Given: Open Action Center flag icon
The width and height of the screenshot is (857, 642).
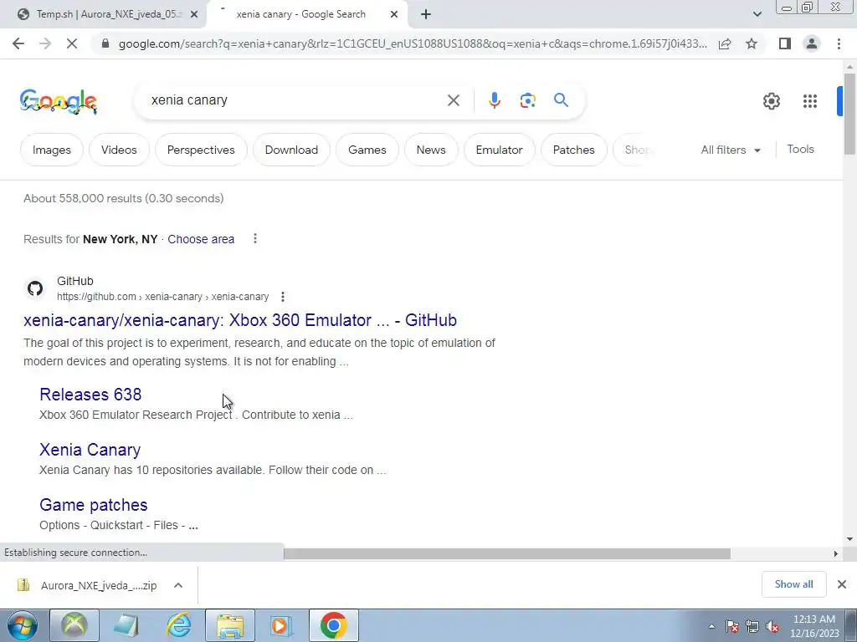Looking at the screenshot, I should point(731,627).
